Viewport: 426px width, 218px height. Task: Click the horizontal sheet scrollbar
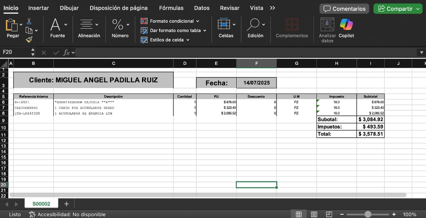(208, 195)
